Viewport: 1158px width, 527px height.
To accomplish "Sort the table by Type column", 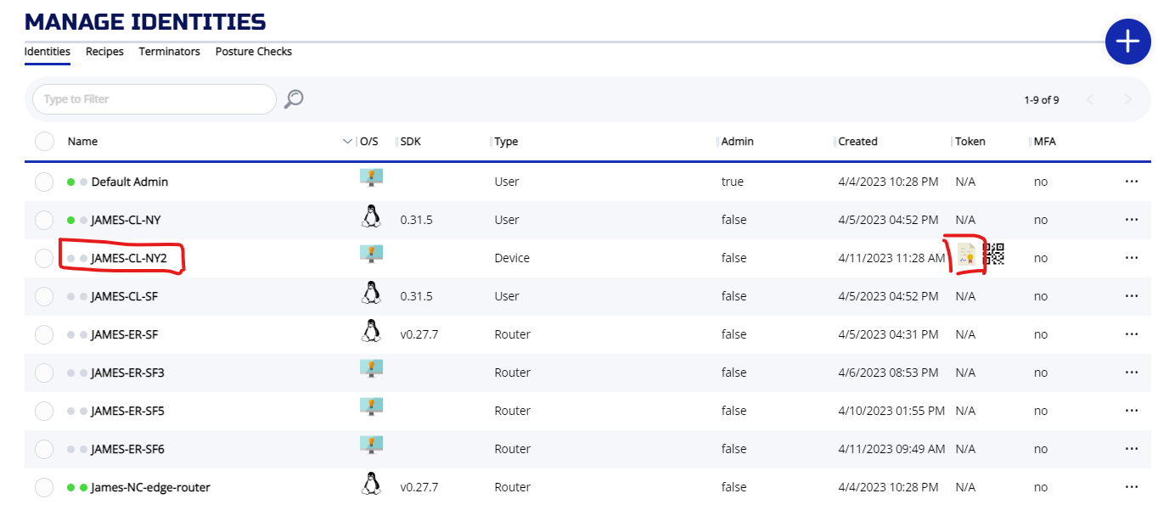I will click(506, 142).
